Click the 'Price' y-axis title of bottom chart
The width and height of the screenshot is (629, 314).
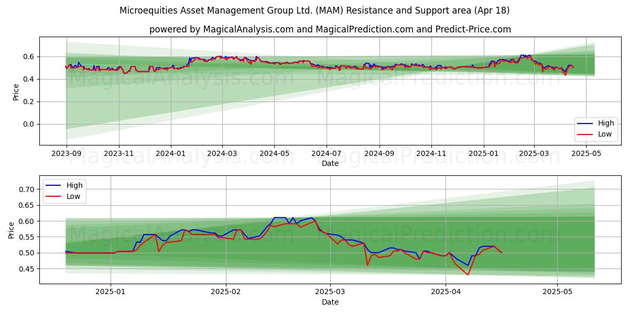12,230
